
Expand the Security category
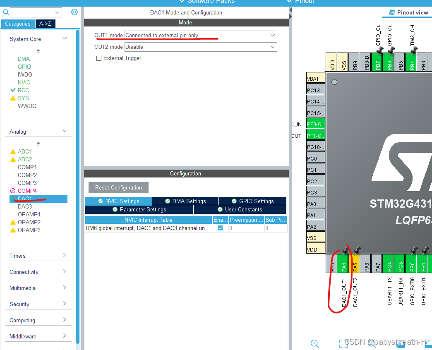[65, 304]
